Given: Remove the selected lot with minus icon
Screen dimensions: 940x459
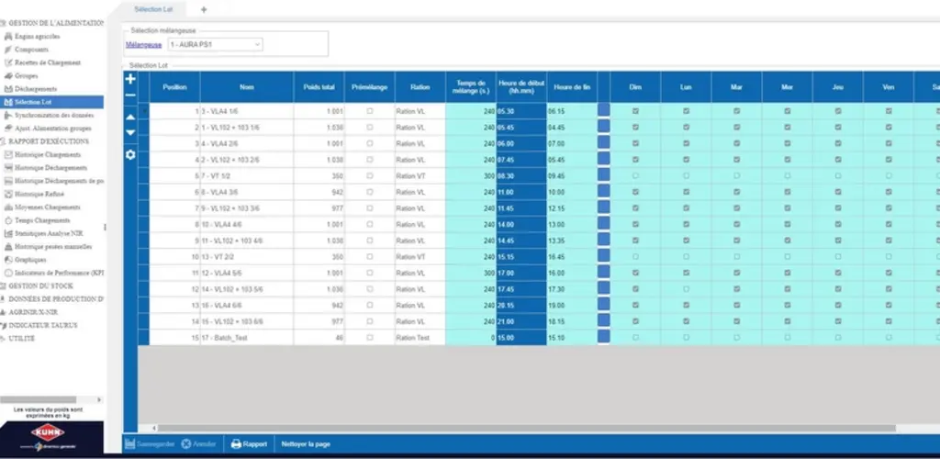Looking at the screenshot, I should coord(130,95).
